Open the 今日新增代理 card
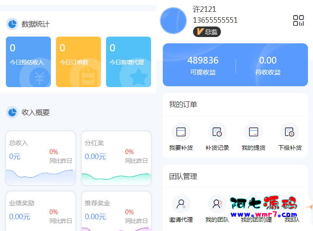The width and height of the screenshot is (313, 231). click(129, 62)
